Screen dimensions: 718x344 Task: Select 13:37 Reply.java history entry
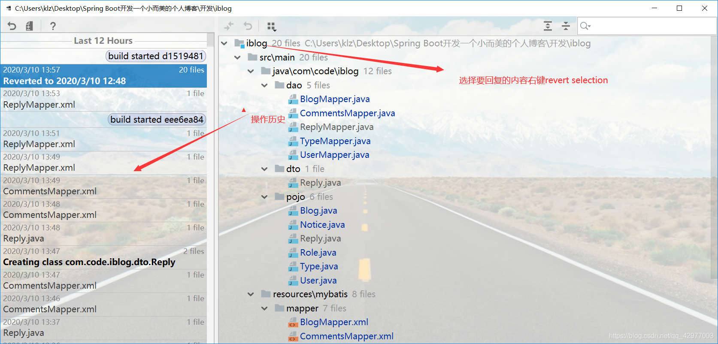pos(103,328)
